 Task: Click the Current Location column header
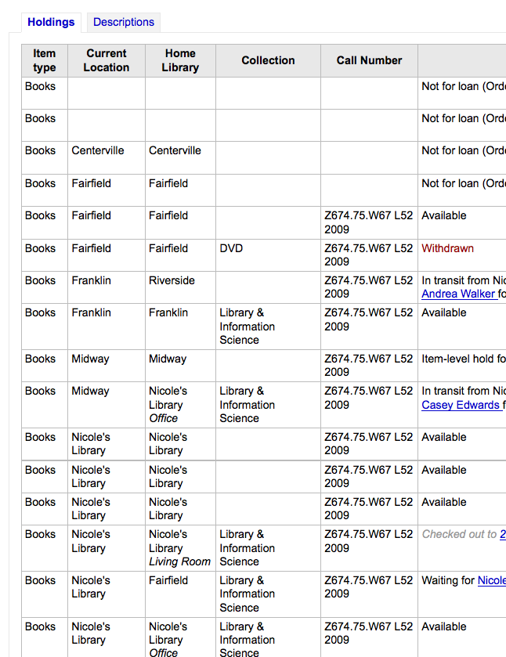[x=107, y=60]
